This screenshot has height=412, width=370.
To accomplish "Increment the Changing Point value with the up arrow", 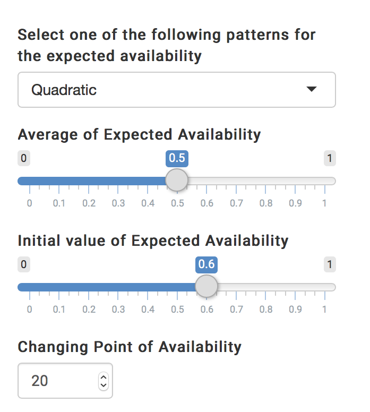I will (104, 376).
